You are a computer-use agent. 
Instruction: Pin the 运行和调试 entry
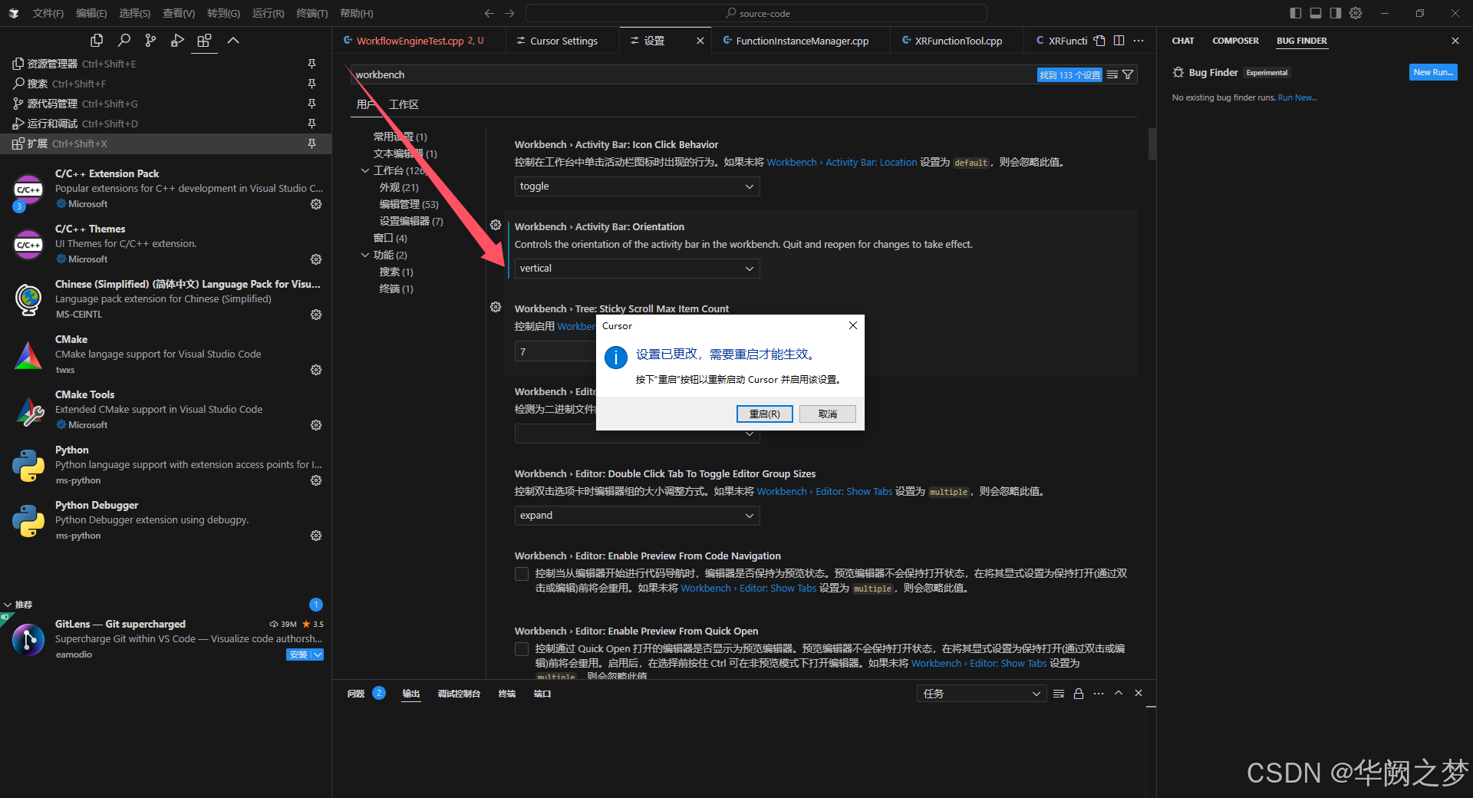(311, 124)
